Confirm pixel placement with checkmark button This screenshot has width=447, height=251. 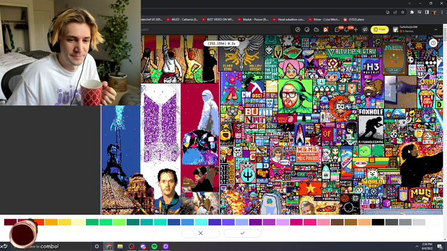242,233
